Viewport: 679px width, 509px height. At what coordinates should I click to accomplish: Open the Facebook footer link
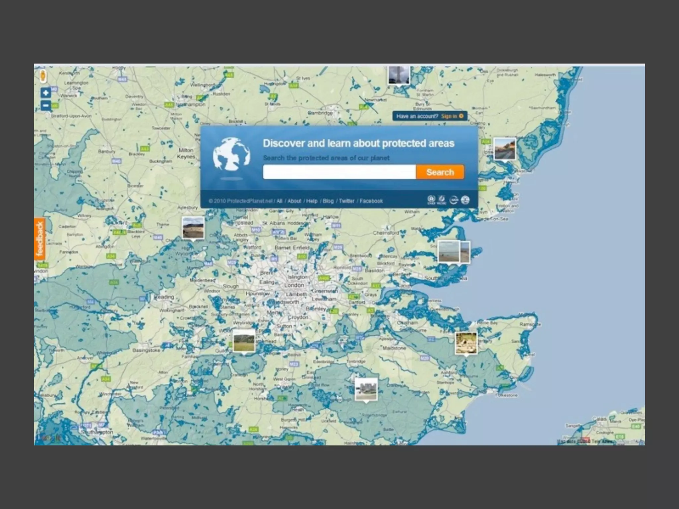pos(371,201)
